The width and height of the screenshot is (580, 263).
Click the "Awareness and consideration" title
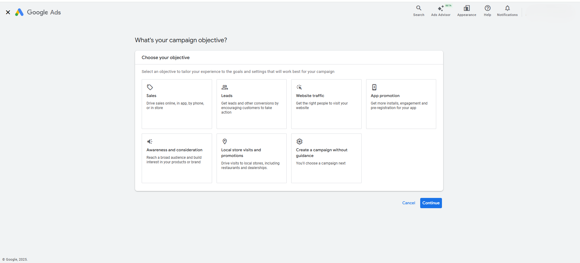pyautogui.click(x=174, y=150)
